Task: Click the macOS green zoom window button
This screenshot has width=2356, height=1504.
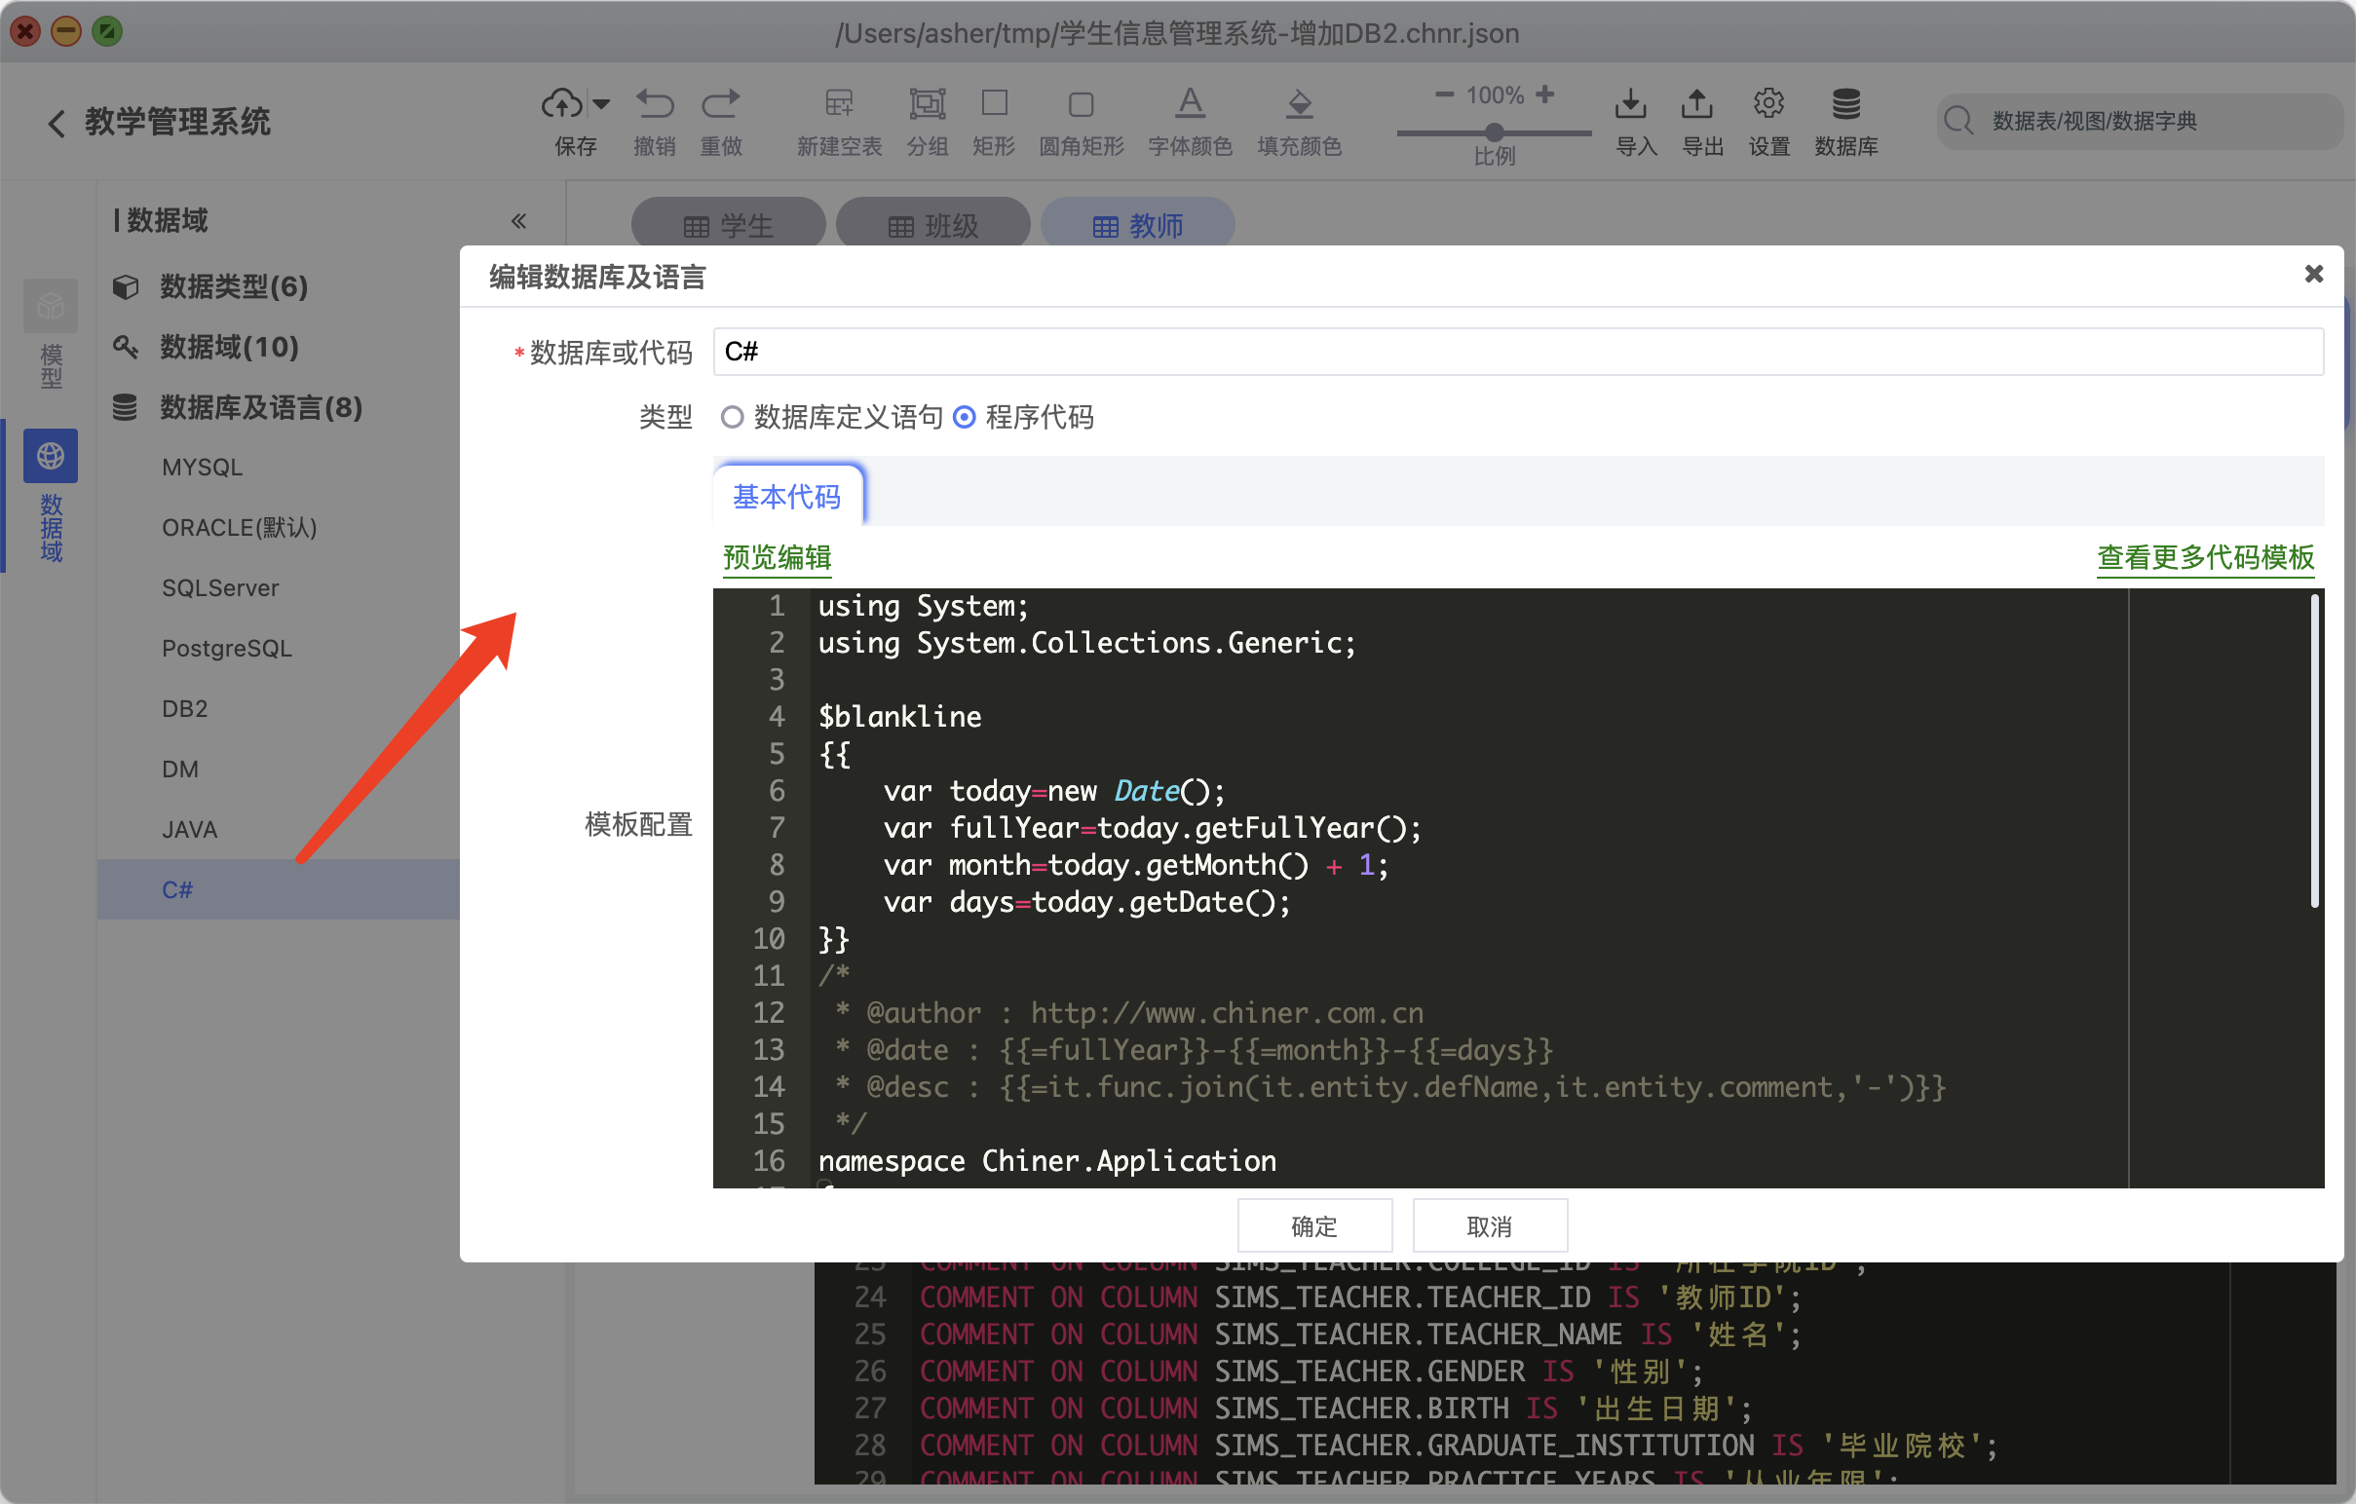Action: pyautogui.click(x=106, y=32)
